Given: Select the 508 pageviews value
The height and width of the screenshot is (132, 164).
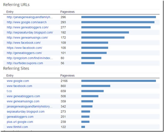Looking at the screenshot, I should pos(63,96).
